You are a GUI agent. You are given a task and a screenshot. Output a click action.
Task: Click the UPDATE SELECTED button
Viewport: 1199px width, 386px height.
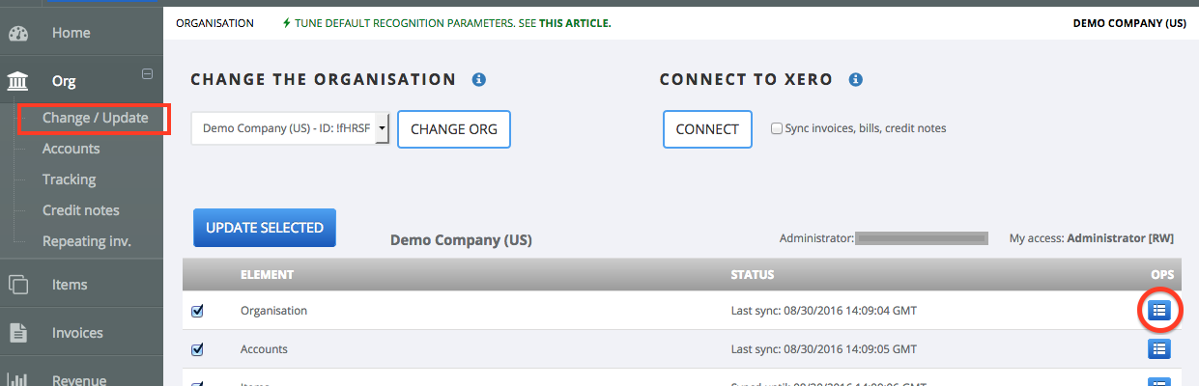pos(265,228)
